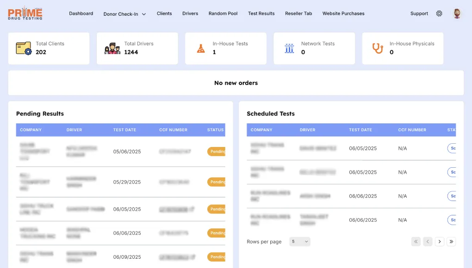Sort Pending Results by Test Date column
This screenshot has height=268, width=472.
(x=124, y=130)
